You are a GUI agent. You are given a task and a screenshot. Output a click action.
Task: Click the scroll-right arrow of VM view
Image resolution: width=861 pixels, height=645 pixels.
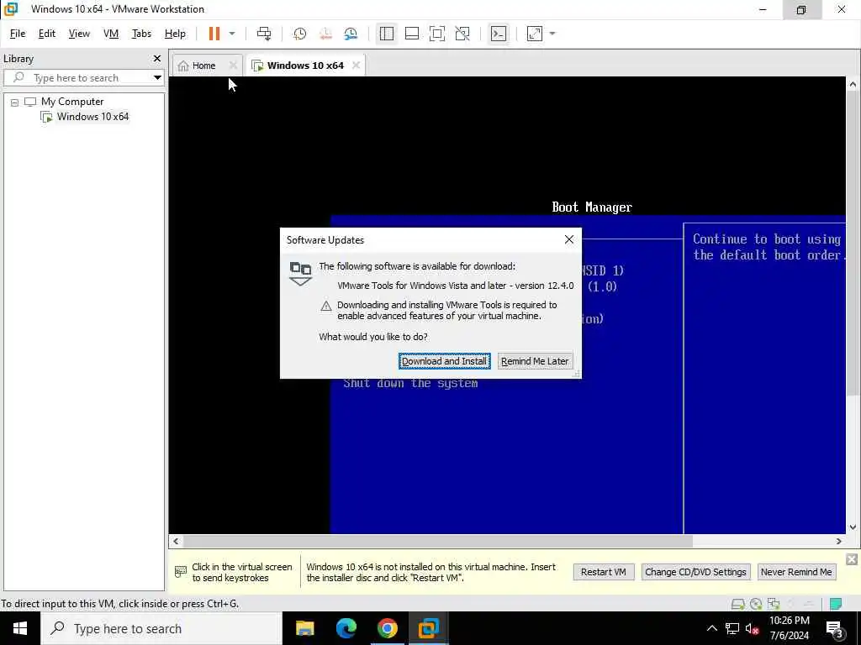838,541
